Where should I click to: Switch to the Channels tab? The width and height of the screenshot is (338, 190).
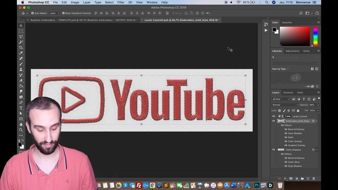288,93
